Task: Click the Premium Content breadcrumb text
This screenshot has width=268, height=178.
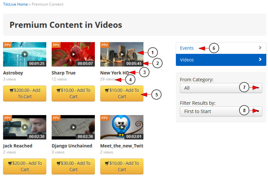Action: (x=48, y=4)
